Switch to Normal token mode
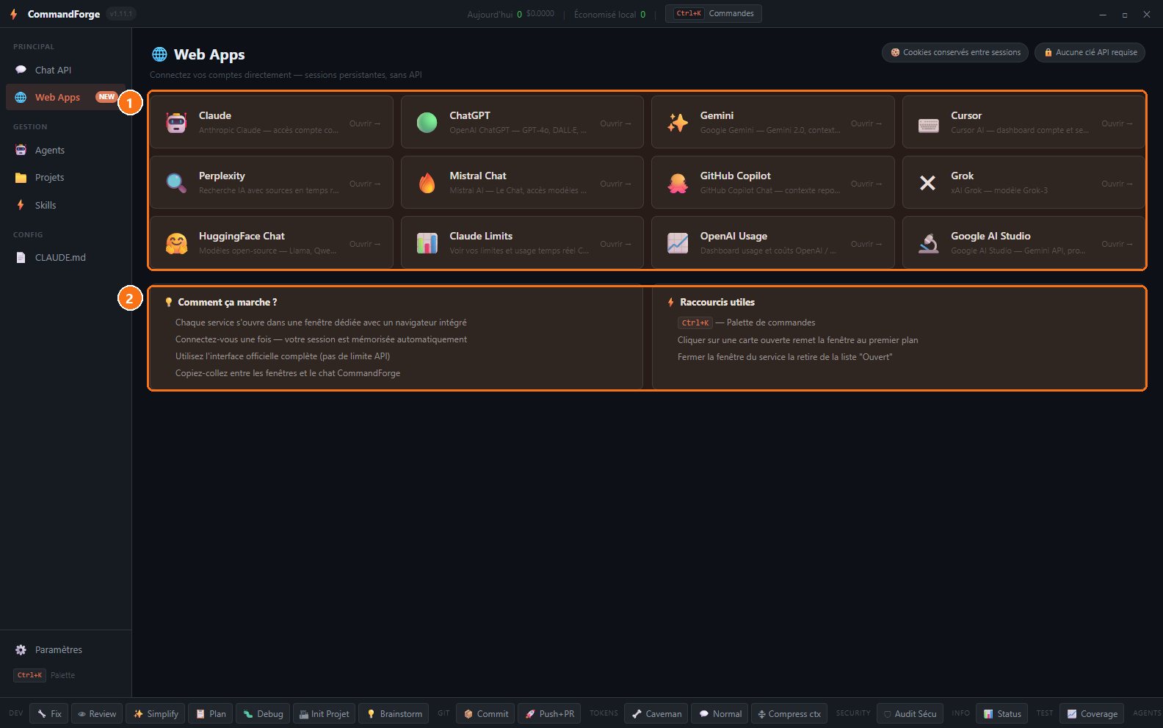Viewport: 1163px width, 728px height. 720,714
